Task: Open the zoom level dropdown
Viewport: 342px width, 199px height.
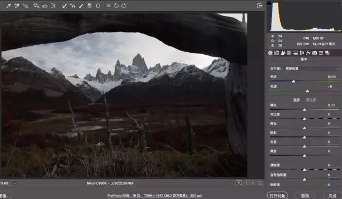Action: pyautogui.click(x=14, y=184)
